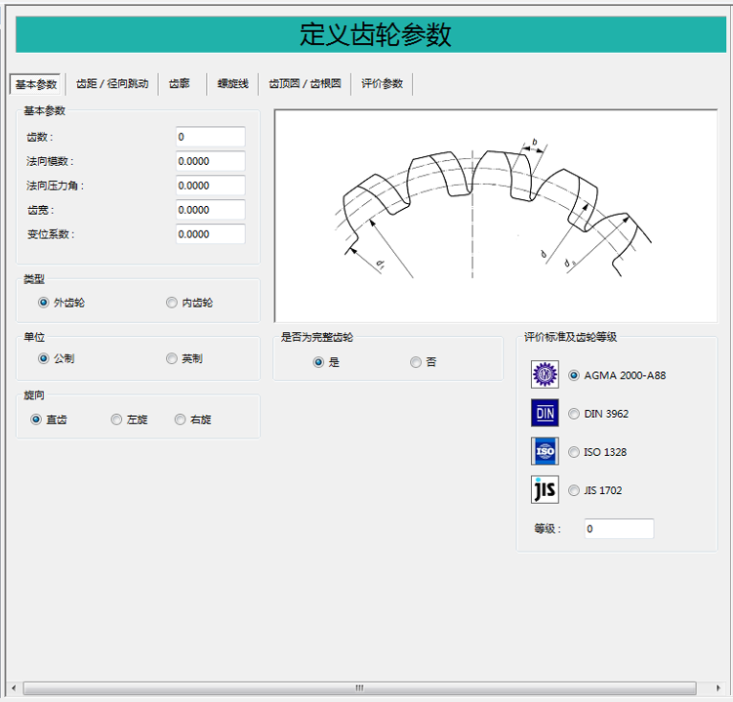Open the 评价参数 tab
Screen dimensions: 733x702
(x=382, y=84)
